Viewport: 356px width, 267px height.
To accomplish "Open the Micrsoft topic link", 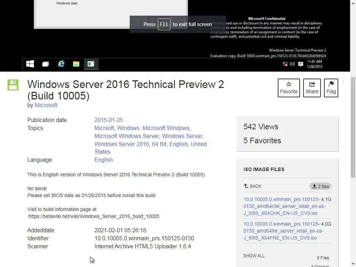I will (104, 128).
